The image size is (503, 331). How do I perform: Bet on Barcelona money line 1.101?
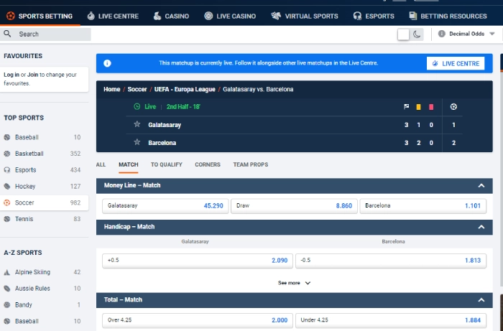[x=423, y=206]
